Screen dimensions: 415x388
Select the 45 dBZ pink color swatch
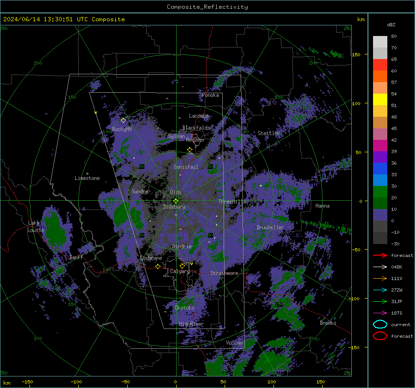[380, 134]
